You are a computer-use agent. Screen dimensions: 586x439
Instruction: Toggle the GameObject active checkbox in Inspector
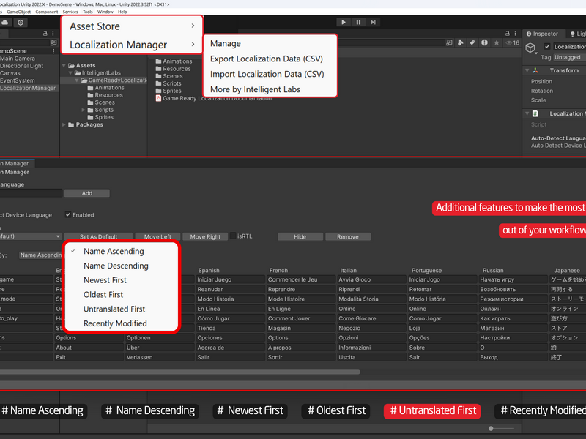coord(547,46)
